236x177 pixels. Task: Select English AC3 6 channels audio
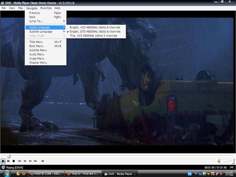pos(96,27)
